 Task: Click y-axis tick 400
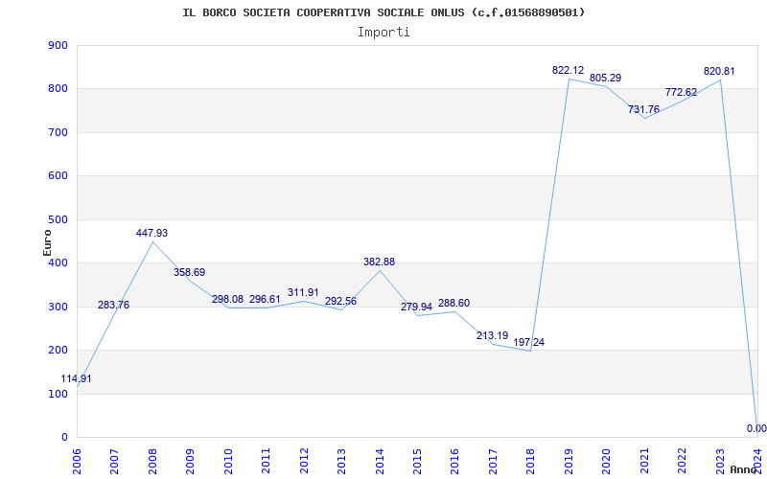coord(58,262)
